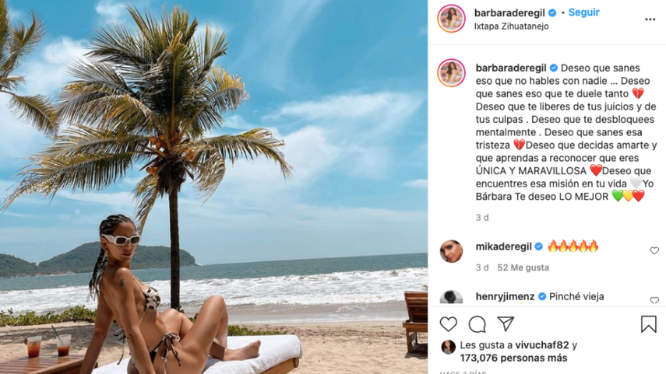Open the henryjimenz username link
Screen dimensions: 666x374
pos(505,296)
